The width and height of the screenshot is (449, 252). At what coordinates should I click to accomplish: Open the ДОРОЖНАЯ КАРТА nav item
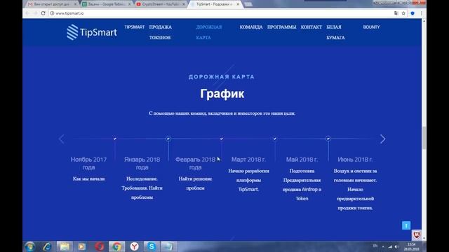209,32
